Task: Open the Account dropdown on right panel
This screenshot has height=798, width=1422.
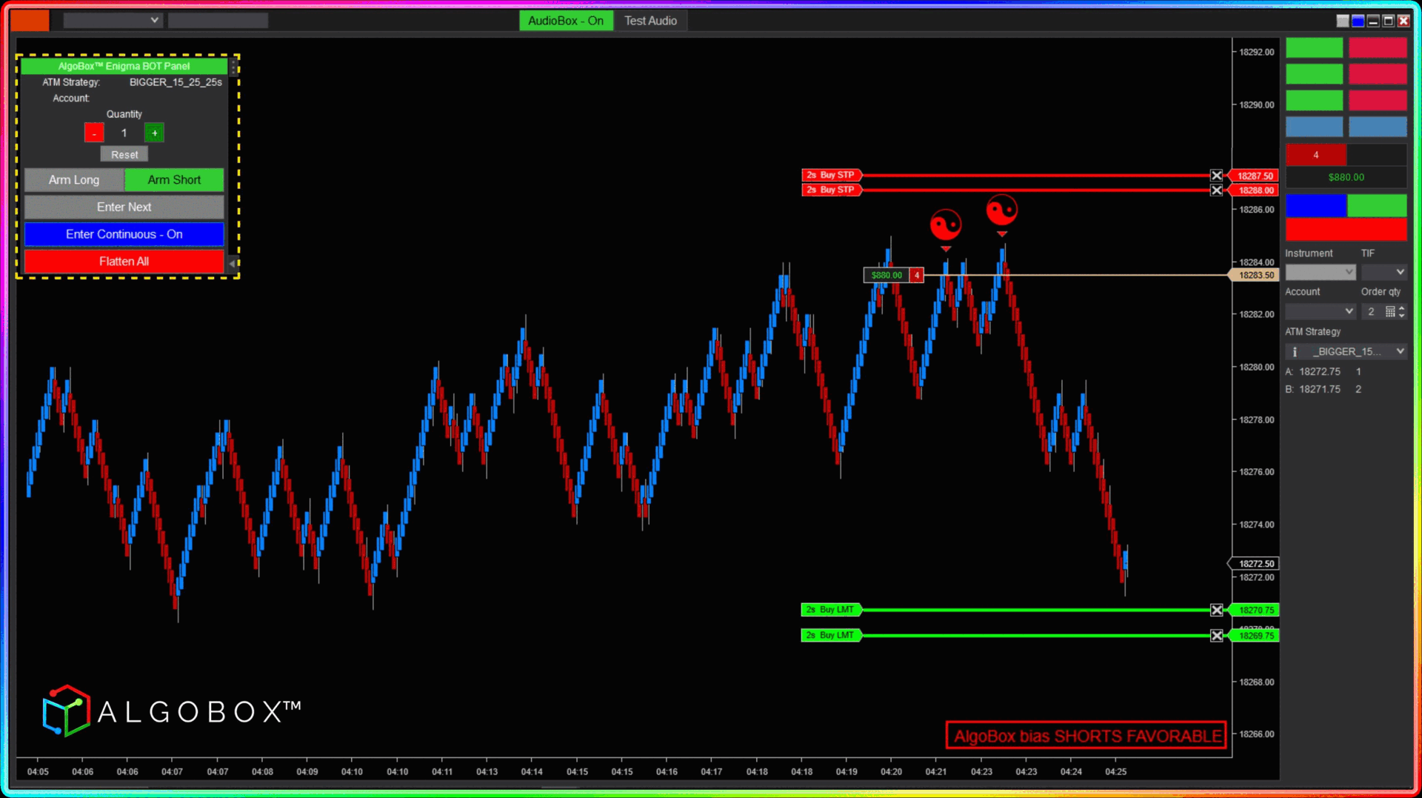Action: (x=1321, y=310)
